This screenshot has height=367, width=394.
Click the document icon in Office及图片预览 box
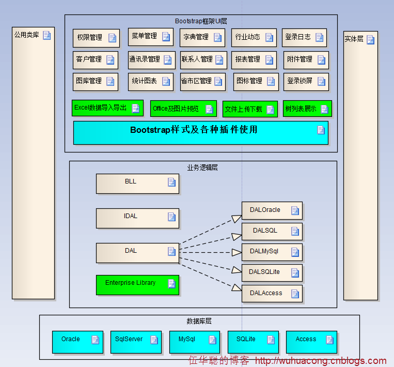[209, 110]
